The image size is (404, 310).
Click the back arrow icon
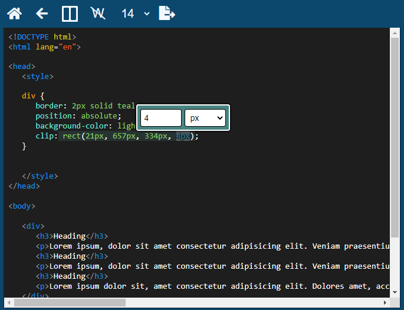click(x=42, y=14)
